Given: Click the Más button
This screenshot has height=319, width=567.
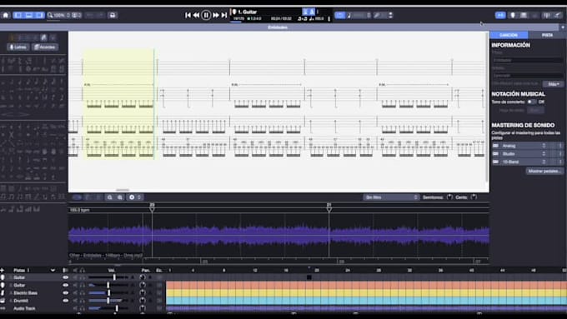Looking at the screenshot, I should pyautogui.click(x=554, y=84).
